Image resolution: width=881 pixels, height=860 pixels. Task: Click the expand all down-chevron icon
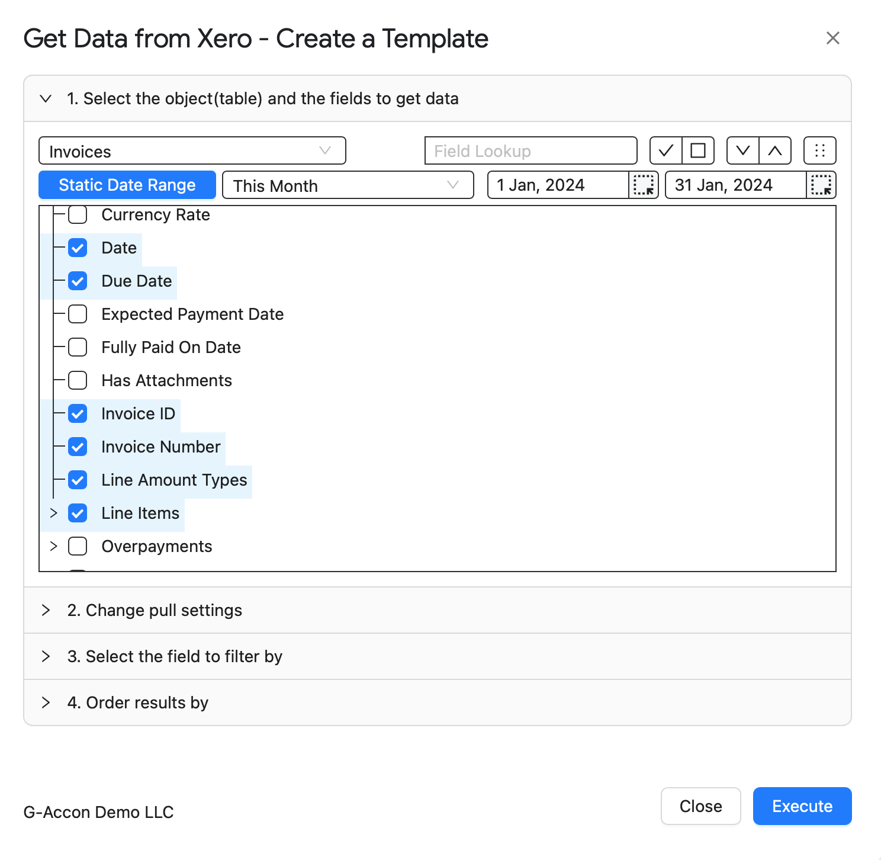tap(743, 150)
